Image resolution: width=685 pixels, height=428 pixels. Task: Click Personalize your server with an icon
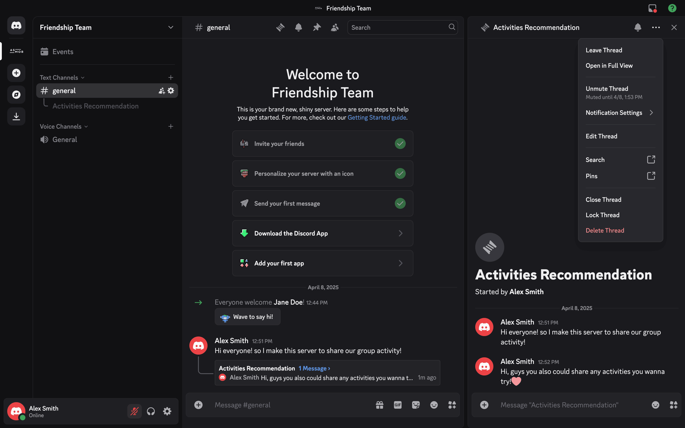tap(323, 174)
